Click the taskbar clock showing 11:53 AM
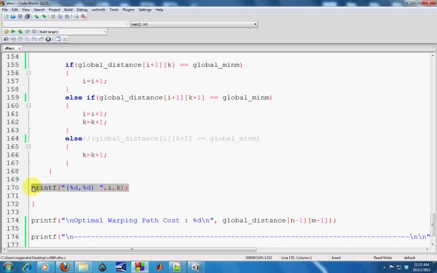The width and height of the screenshot is (437, 273). pyautogui.click(x=422, y=267)
